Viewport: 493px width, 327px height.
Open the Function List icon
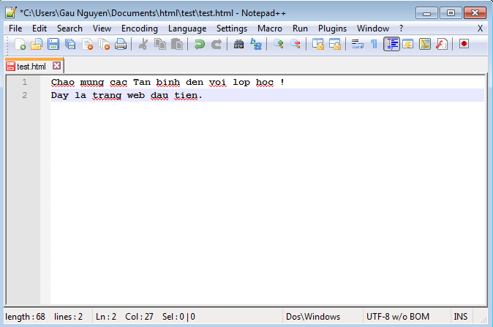442,44
